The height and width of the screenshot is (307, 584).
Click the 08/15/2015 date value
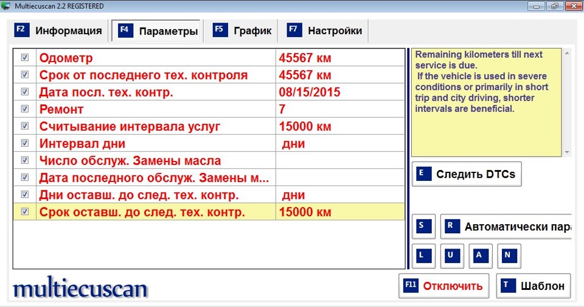(310, 92)
